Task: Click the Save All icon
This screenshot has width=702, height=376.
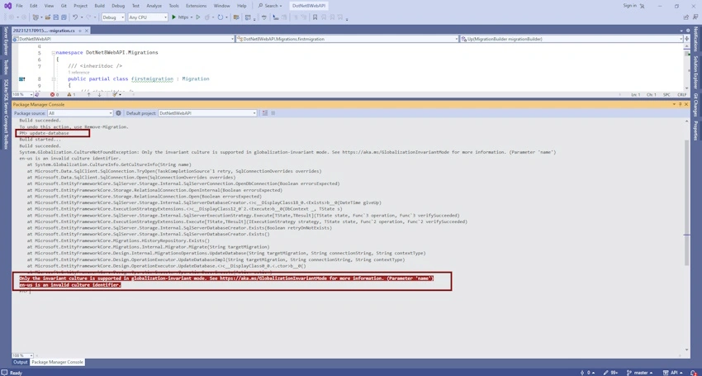Action: tap(64, 17)
